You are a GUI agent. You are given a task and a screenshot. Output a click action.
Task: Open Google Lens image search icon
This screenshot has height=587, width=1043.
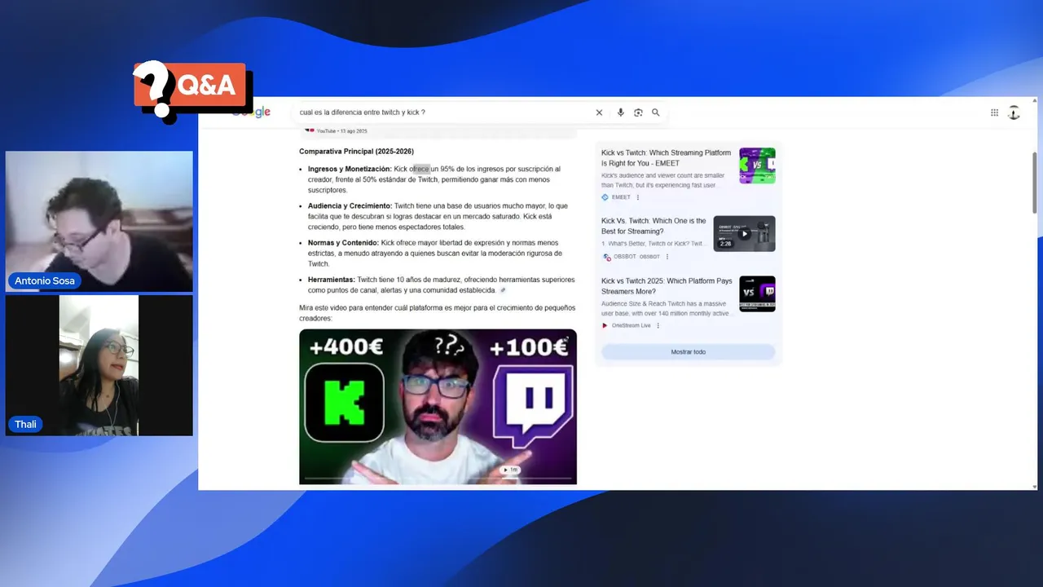tap(638, 113)
